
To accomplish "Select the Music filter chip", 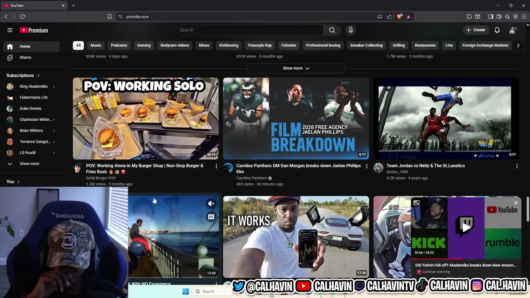I will [x=96, y=45].
